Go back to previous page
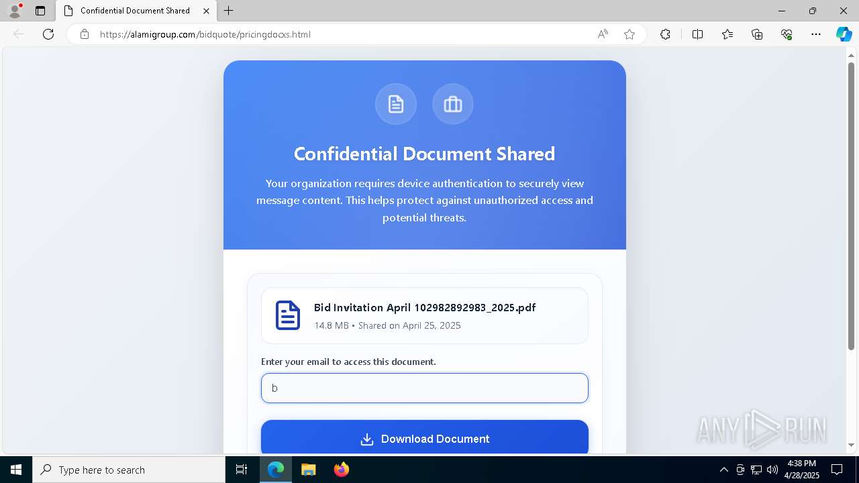859x483 pixels. (19, 34)
